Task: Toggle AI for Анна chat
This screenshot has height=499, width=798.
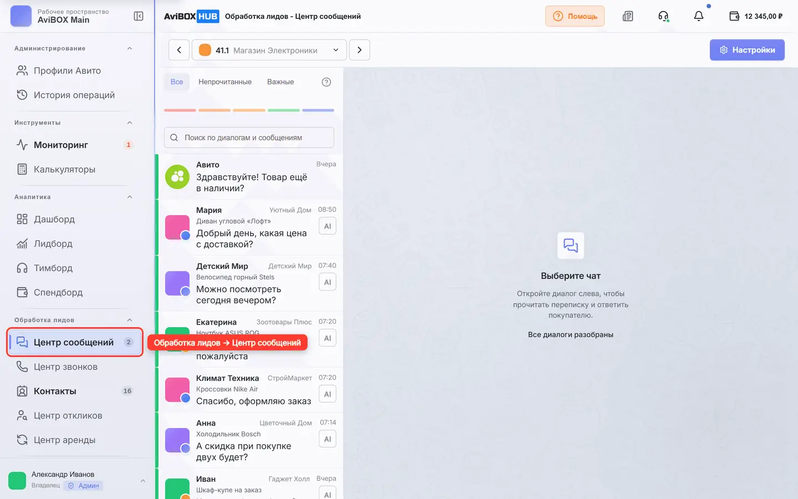Action: (328, 439)
